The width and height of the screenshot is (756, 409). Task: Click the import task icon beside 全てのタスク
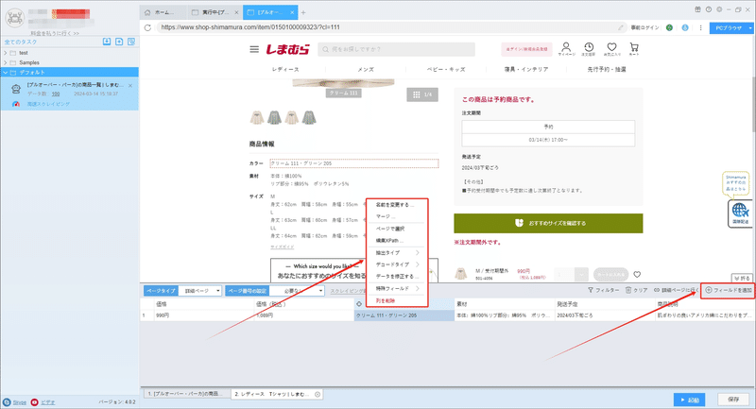107,42
